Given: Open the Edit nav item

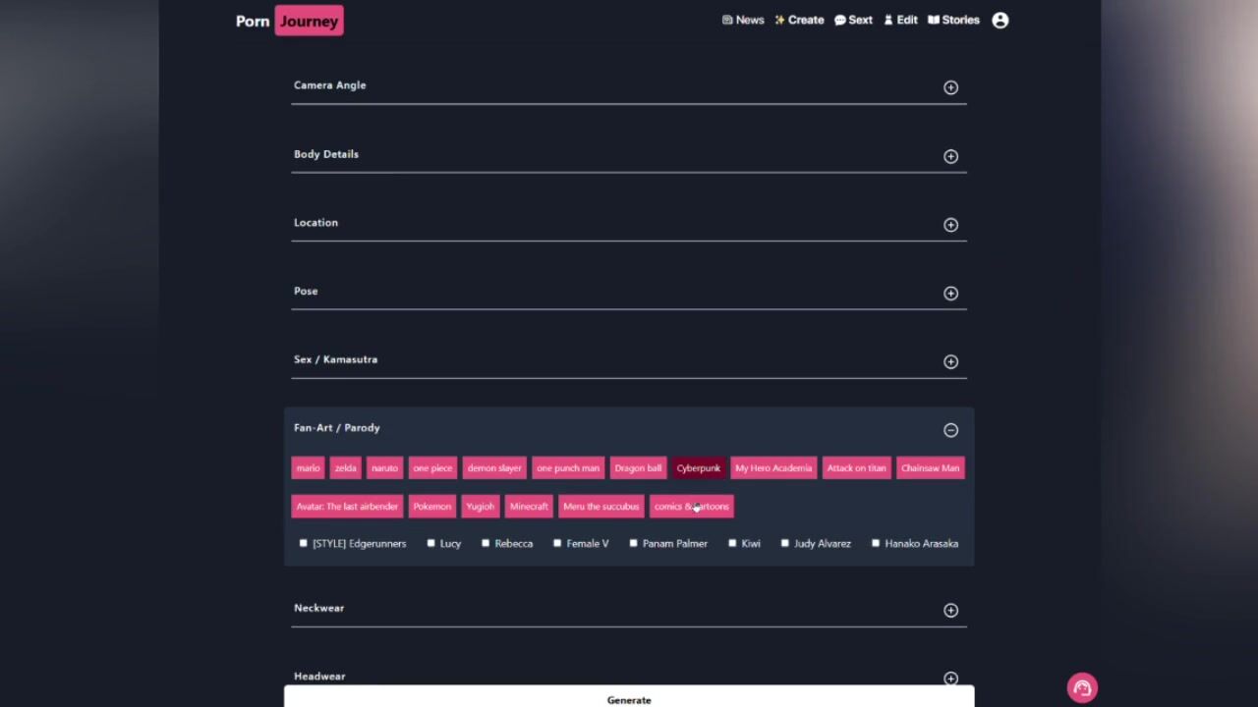Looking at the screenshot, I should 899,20.
